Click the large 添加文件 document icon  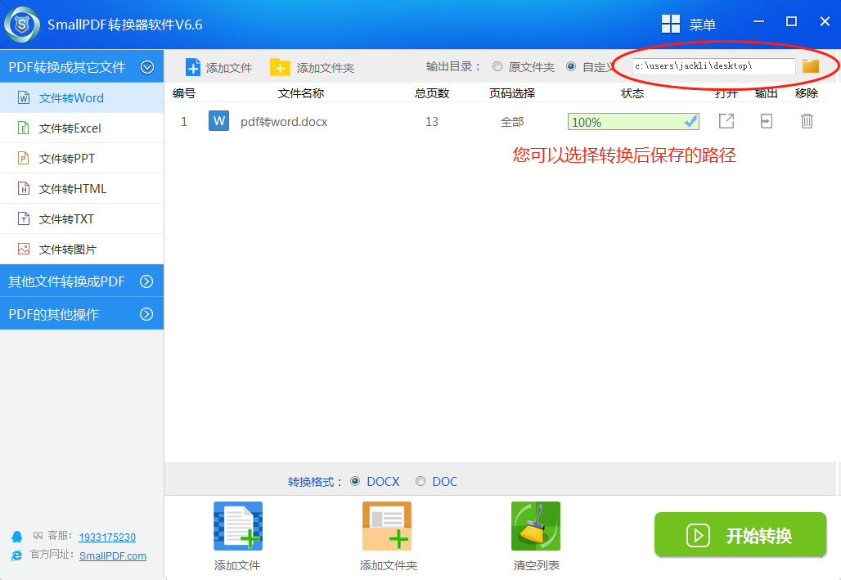238,526
